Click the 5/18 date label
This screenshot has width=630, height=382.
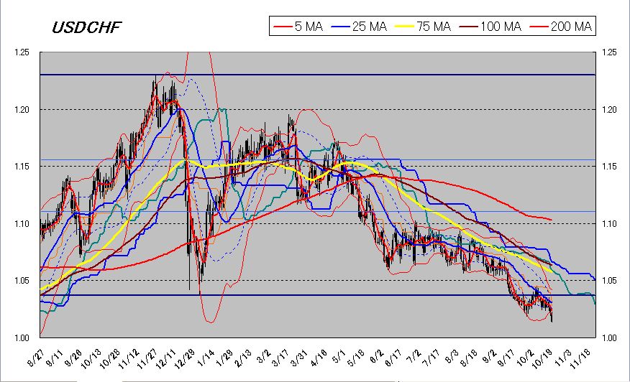[x=355, y=358]
